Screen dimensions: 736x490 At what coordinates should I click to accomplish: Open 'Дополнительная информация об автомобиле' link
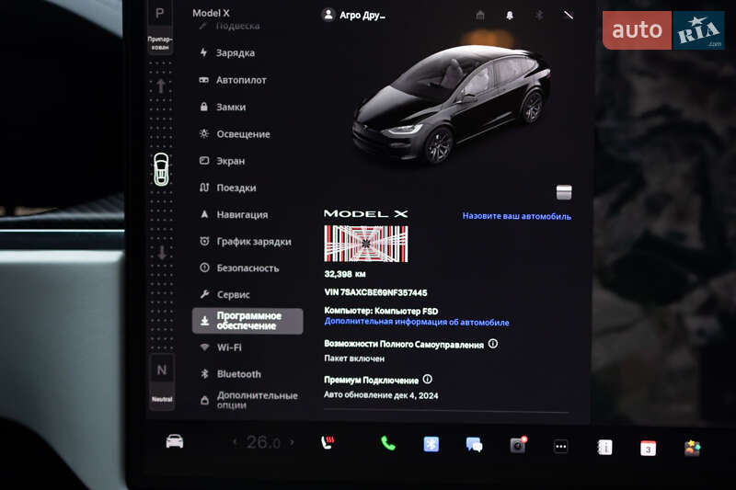(x=417, y=322)
